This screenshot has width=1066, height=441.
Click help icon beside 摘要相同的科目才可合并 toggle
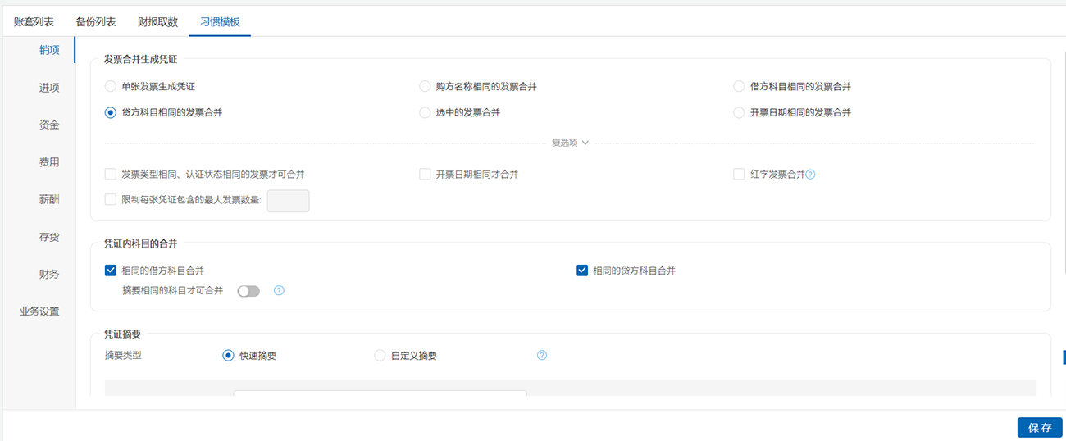click(279, 290)
